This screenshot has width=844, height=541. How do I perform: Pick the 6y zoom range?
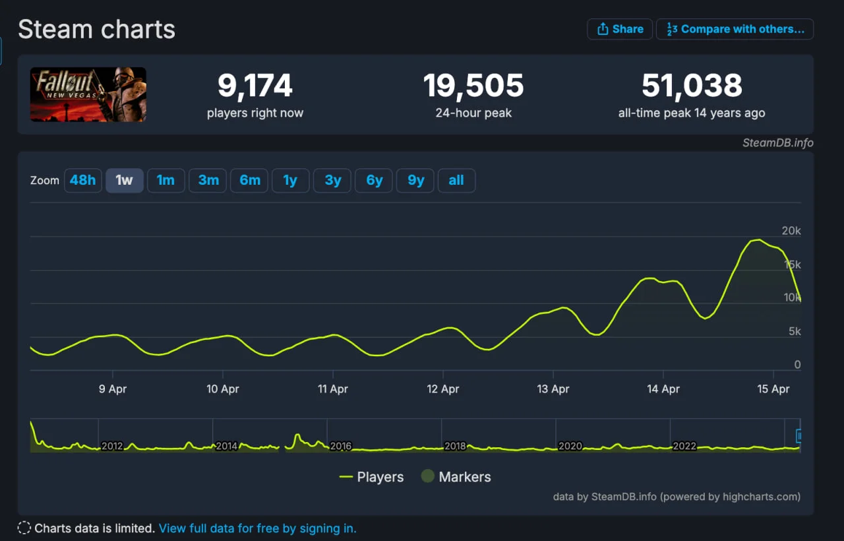[374, 180]
